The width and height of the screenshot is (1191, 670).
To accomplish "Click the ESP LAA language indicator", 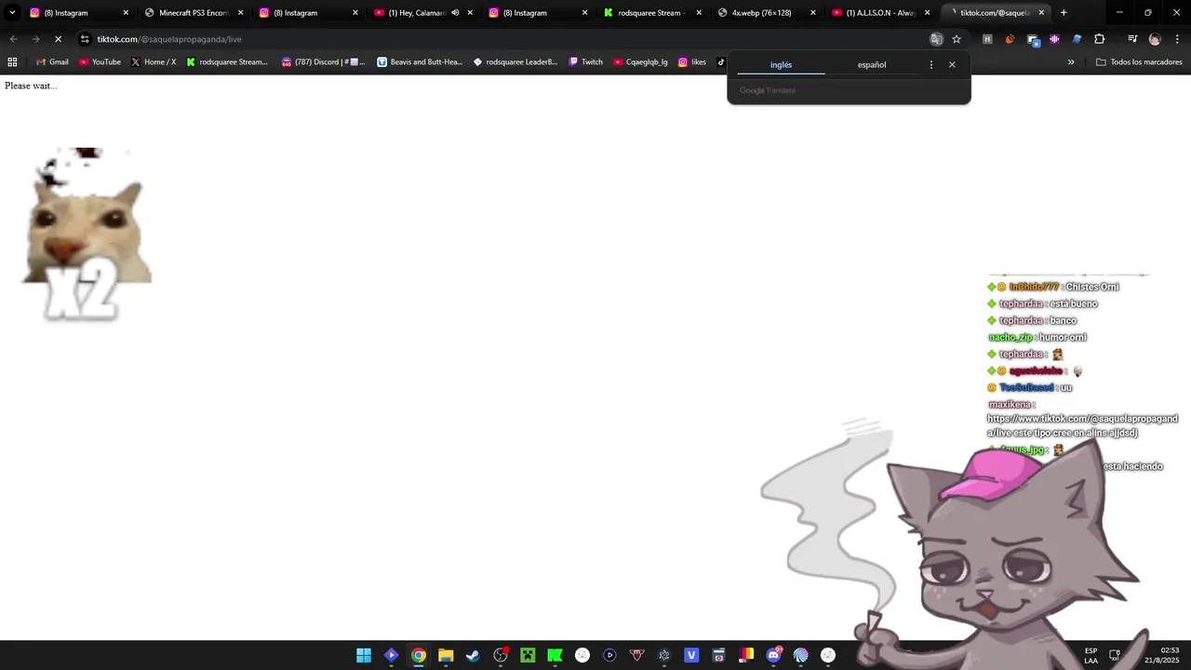I will pyautogui.click(x=1091, y=655).
